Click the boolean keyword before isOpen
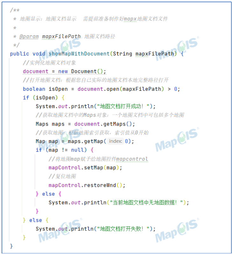 34,89
